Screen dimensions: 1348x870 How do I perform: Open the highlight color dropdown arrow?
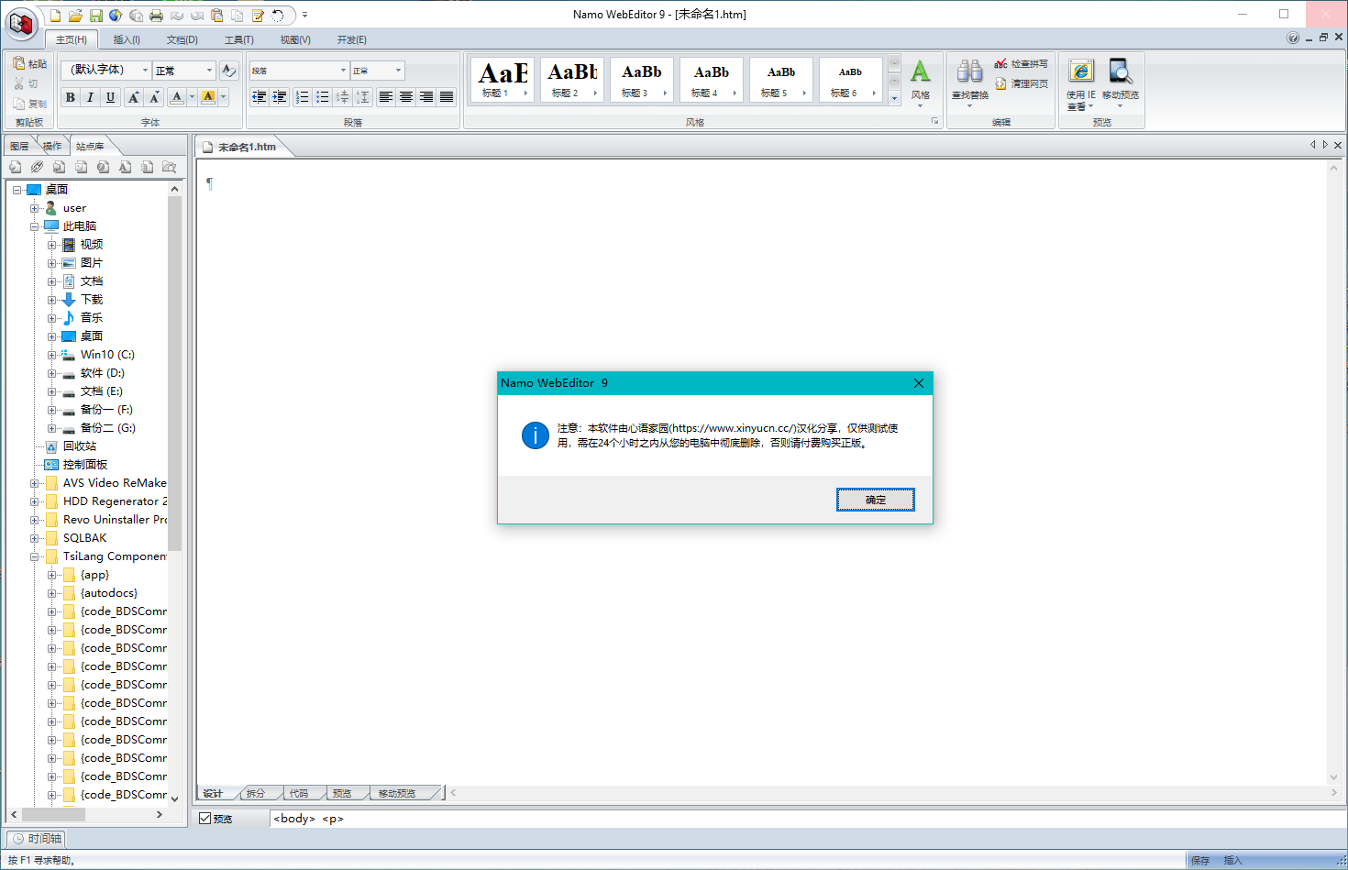coord(223,97)
